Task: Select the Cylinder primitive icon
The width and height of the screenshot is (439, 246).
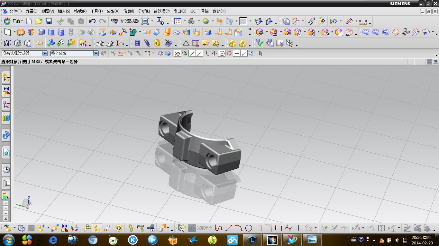Action: click(x=51, y=32)
